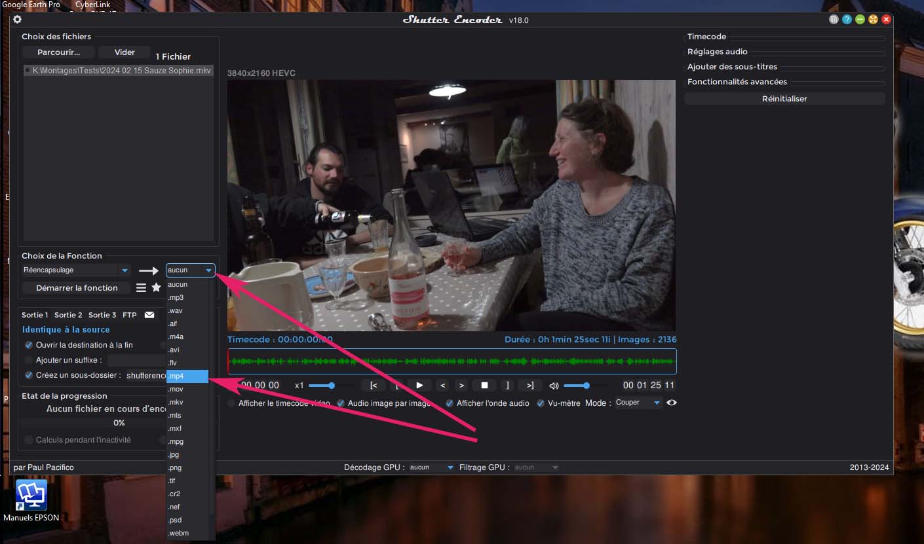Open the blue help question-mark icon

[x=847, y=20]
